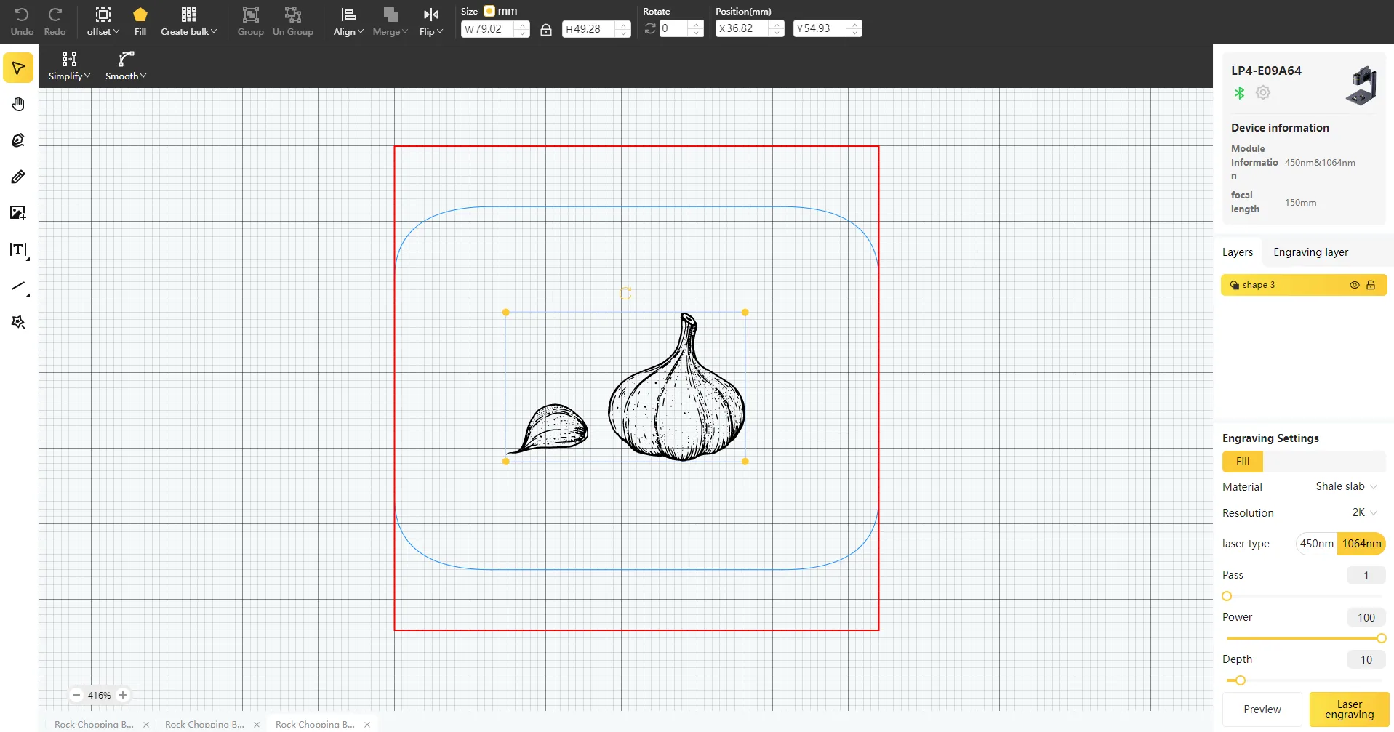Image resolution: width=1394 pixels, height=732 pixels.
Task: Select the arrow selection tool
Action: click(18, 68)
